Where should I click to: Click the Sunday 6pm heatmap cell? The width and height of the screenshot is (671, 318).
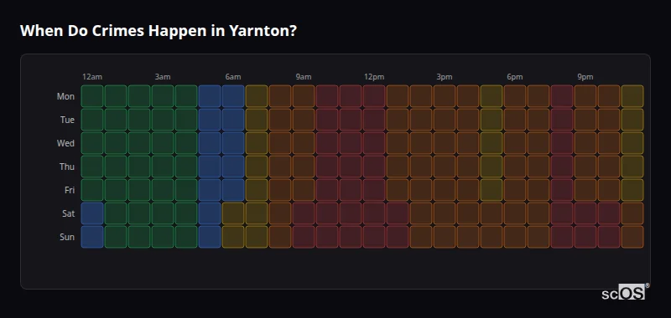tap(515, 237)
